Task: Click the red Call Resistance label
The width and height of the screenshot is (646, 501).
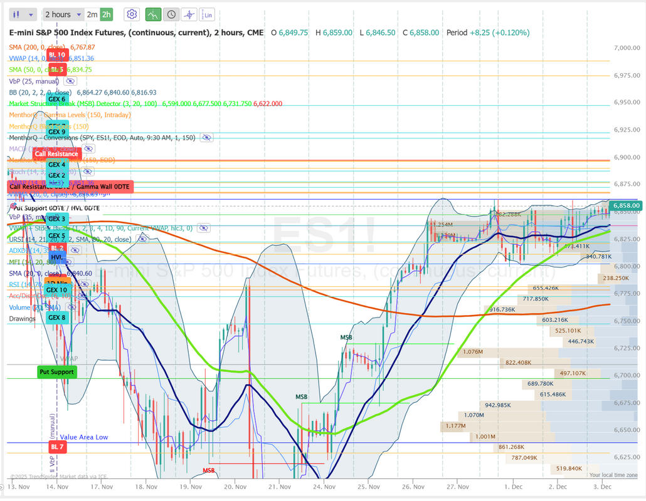Action: click(56, 153)
